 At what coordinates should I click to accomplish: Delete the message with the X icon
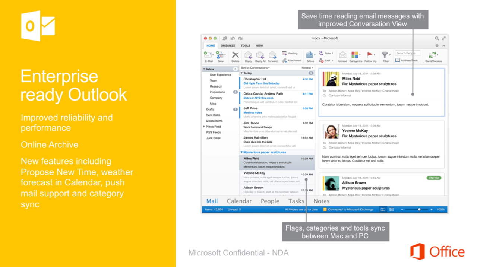tap(235, 55)
